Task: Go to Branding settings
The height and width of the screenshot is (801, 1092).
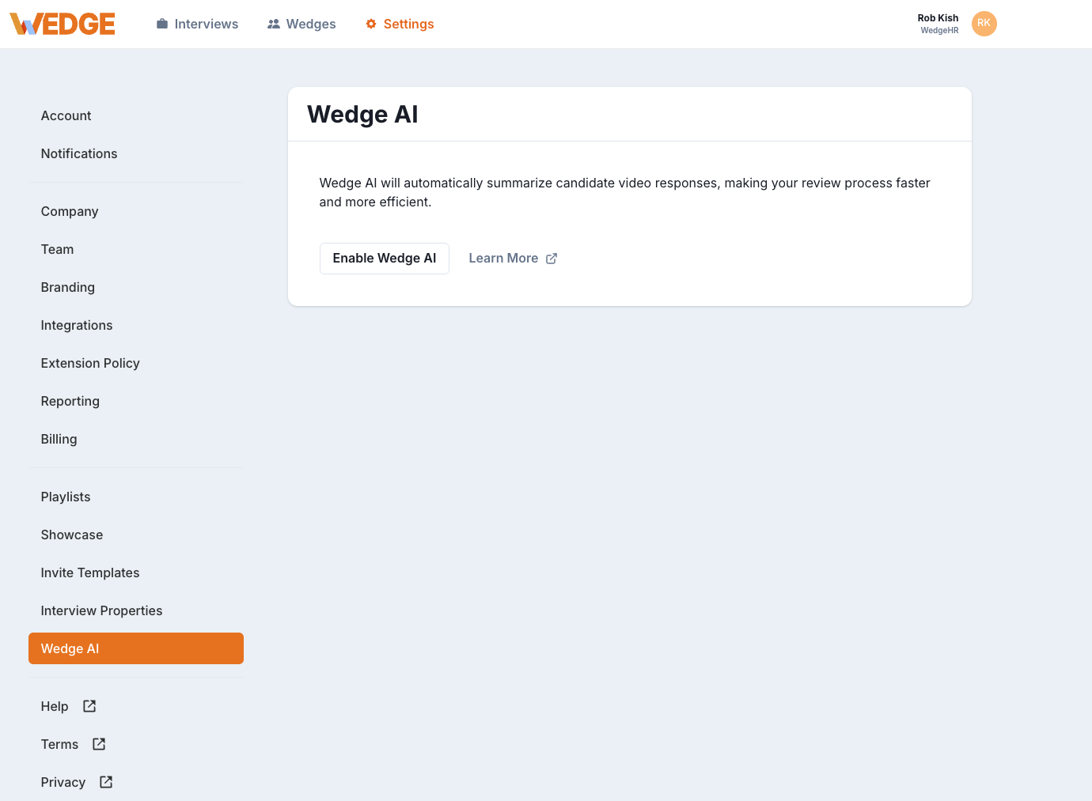Action: (x=136, y=287)
